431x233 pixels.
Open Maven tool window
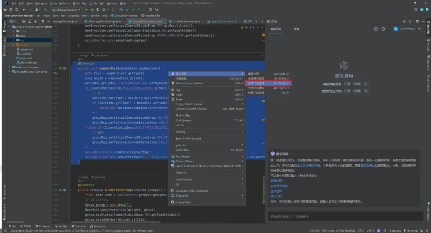(x=428, y=45)
